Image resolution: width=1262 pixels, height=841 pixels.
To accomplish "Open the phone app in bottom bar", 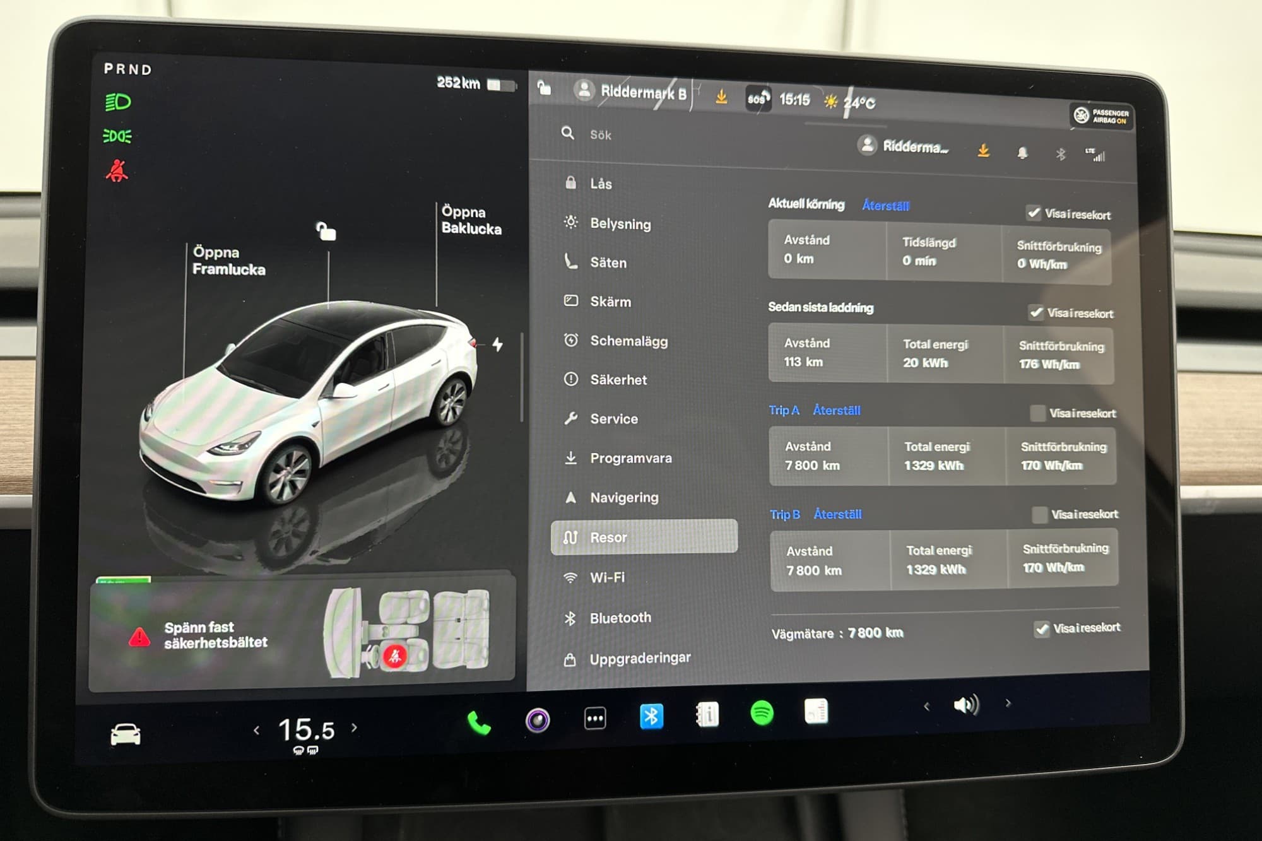I will point(478,723).
